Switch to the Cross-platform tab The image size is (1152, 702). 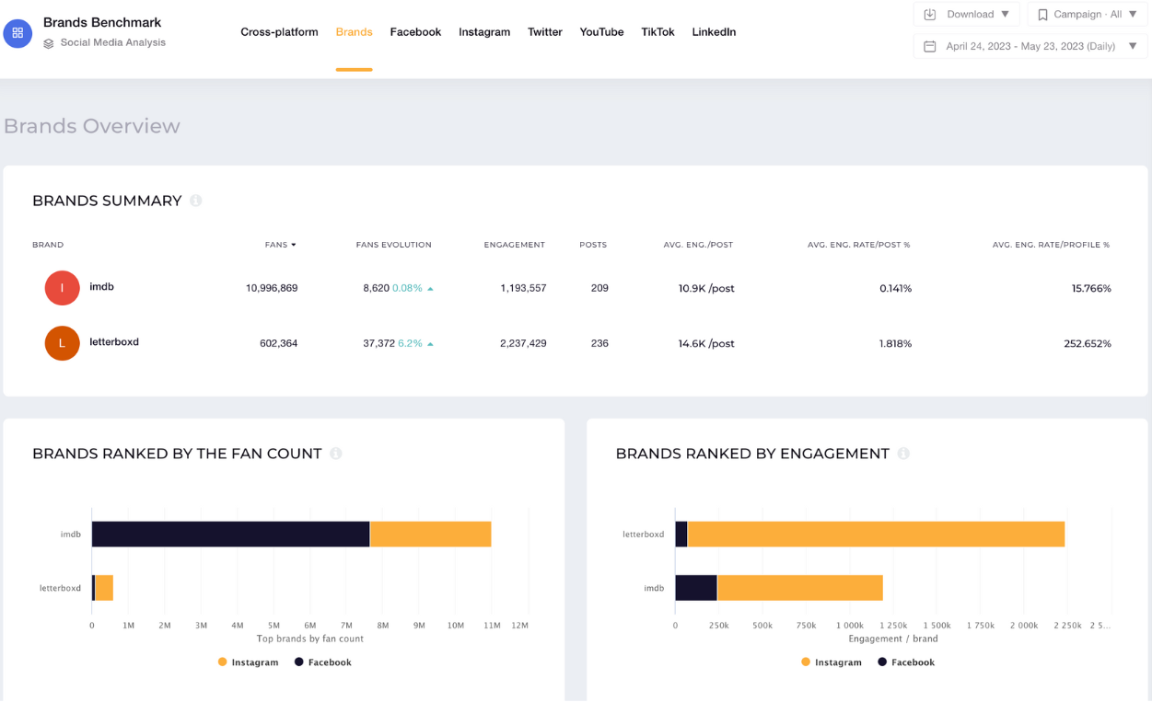[x=279, y=32]
